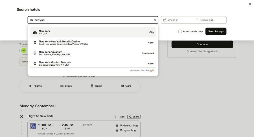This screenshot has height=137, width=254.
Task: Click pin icon for New York-New York Hotel
Action: click(35, 43)
